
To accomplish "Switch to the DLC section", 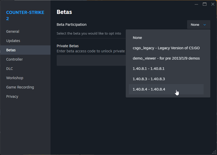I will coord(10,69).
